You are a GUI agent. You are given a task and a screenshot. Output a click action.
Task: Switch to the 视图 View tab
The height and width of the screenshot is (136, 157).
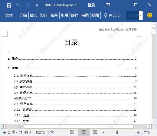click(x=95, y=15)
